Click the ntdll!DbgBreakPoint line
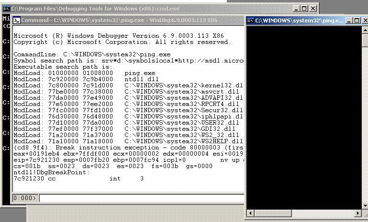The image size is (368, 222). click(x=52, y=172)
